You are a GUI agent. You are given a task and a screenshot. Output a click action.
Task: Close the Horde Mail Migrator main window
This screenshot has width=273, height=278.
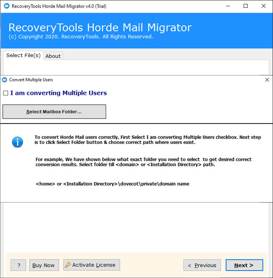264,6
